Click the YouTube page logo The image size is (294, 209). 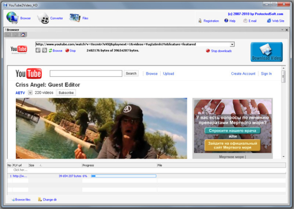(x=28, y=73)
